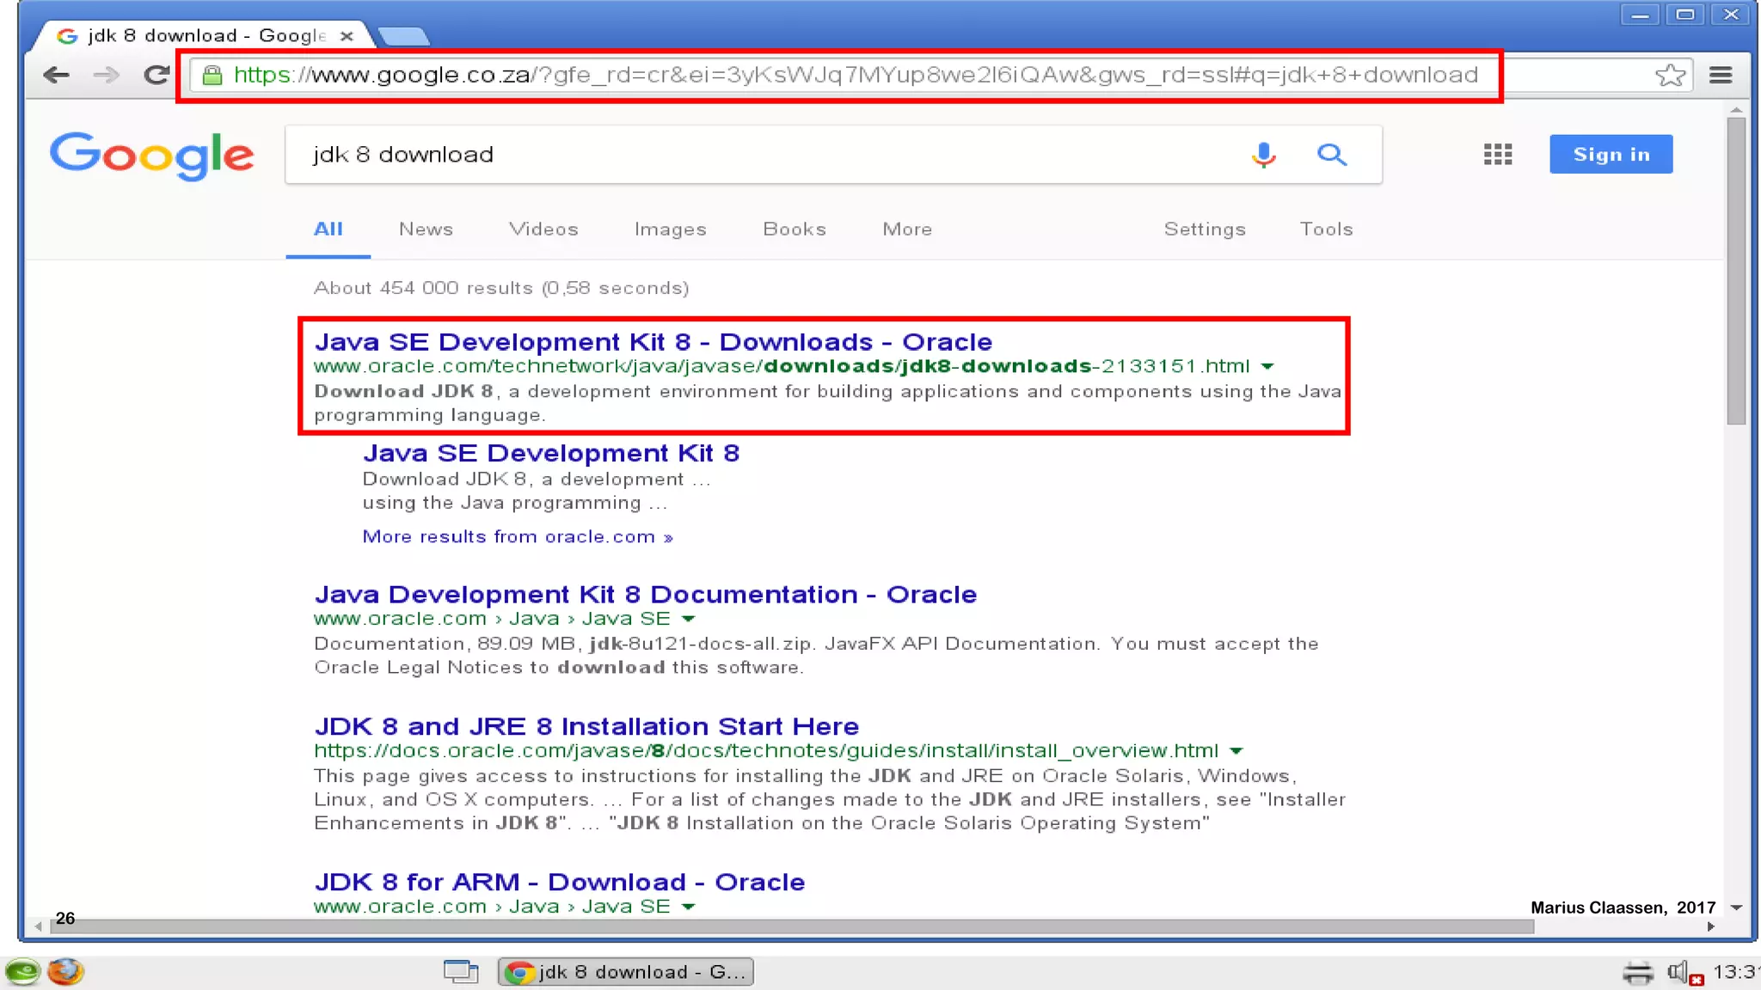This screenshot has width=1761, height=990.
Task: Open arrow beside Documentation result breadcrumb
Action: [688, 619]
